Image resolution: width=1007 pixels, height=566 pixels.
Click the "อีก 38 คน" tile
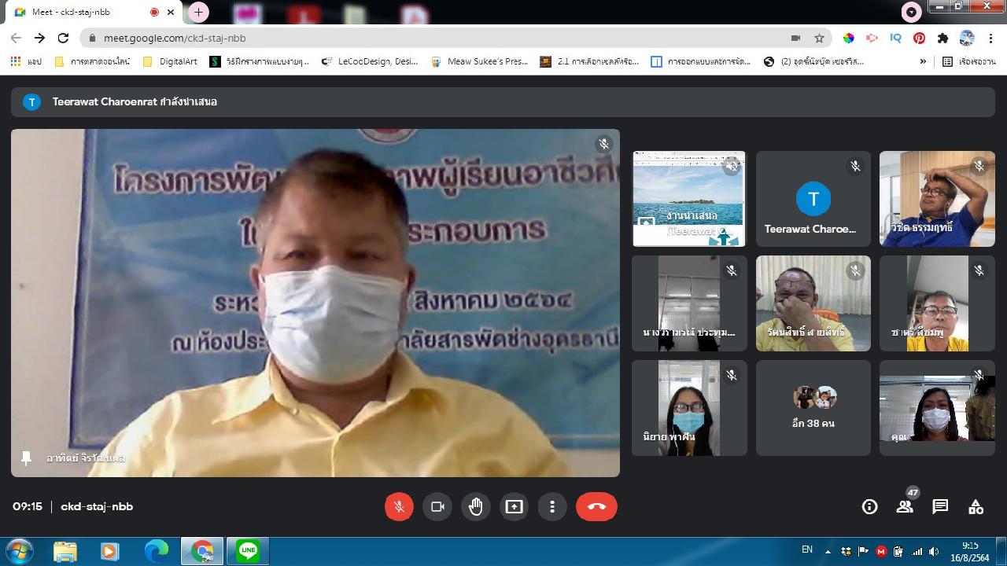(x=813, y=408)
